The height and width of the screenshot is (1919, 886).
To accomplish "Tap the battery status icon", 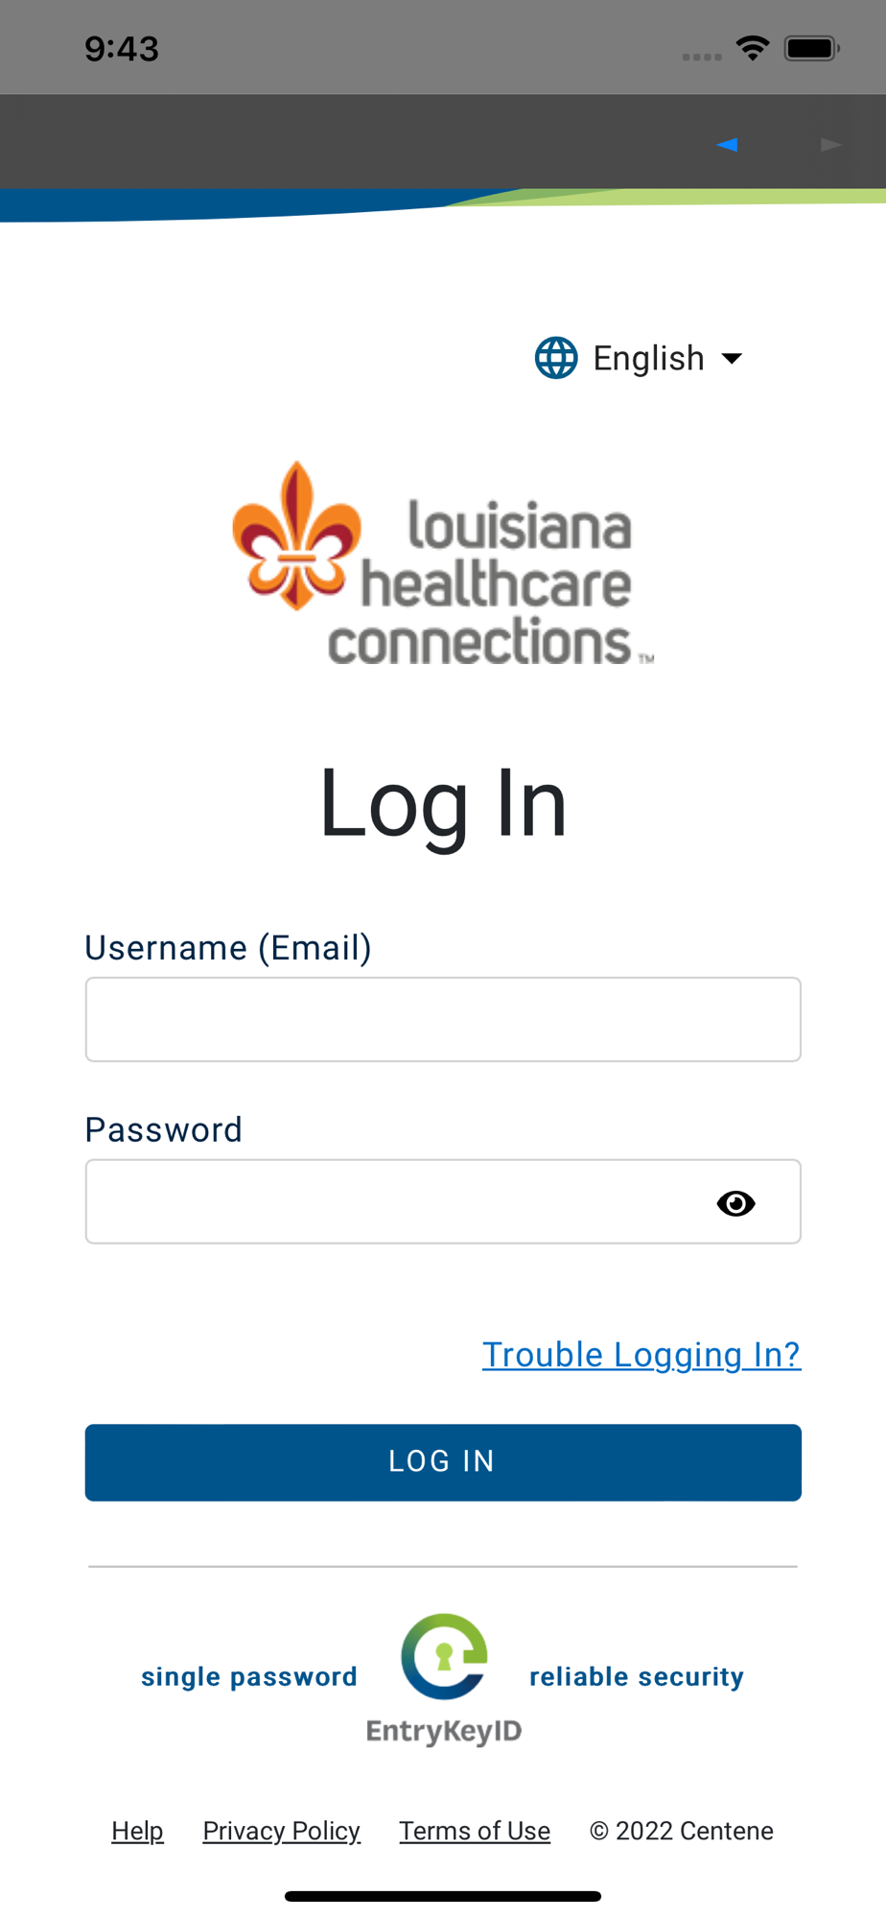I will coord(811,48).
